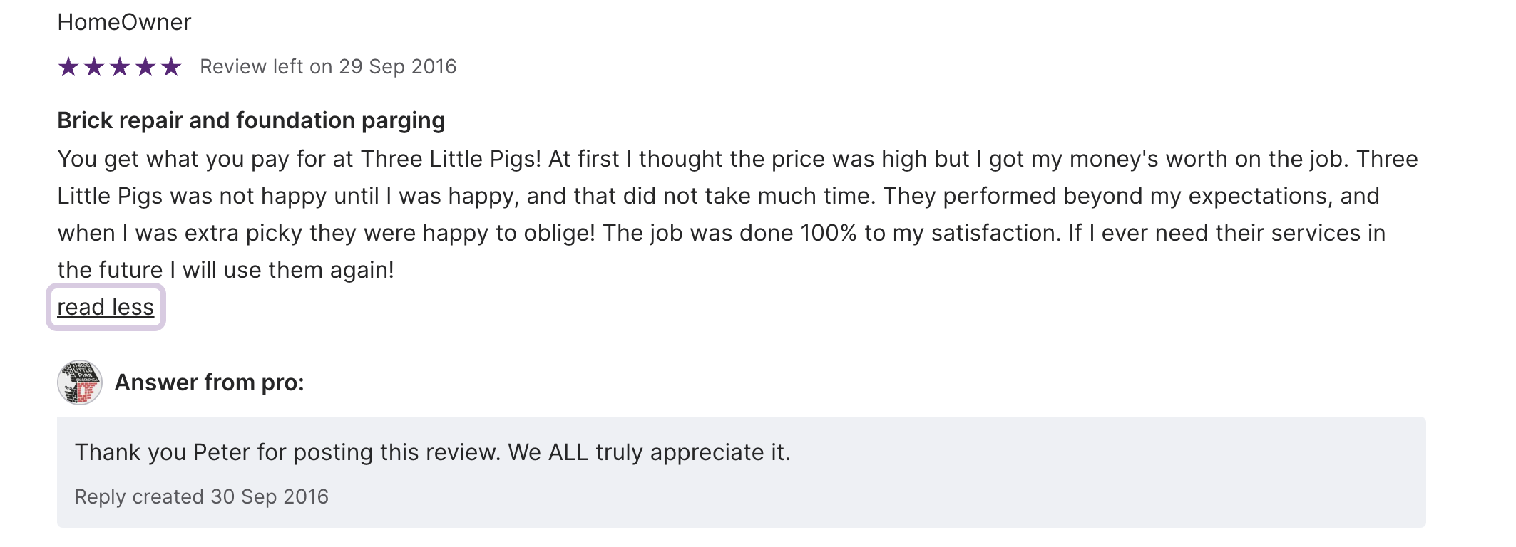Click the line 'the future I will use them again!'
This screenshot has width=1516, height=547.
[x=225, y=270]
